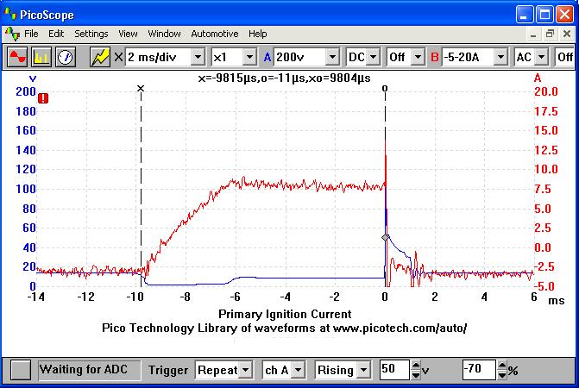Open the Window menu
This screenshot has width=579, height=388.
click(x=164, y=34)
